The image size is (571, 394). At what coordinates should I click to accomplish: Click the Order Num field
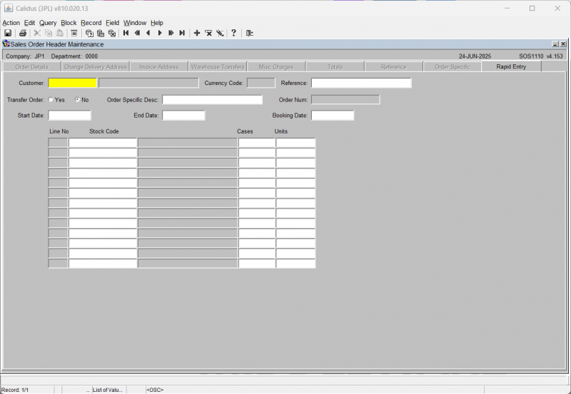[345, 99]
